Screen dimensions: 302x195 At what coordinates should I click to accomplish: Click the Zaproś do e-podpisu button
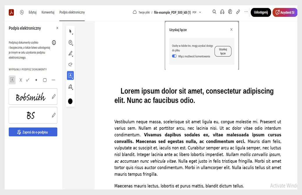pyautogui.click(x=33, y=132)
